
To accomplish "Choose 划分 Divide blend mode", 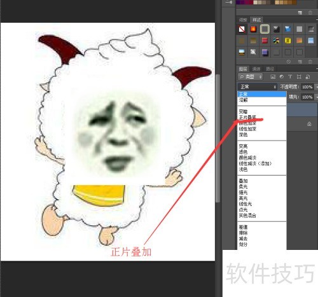I will click(x=243, y=244).
